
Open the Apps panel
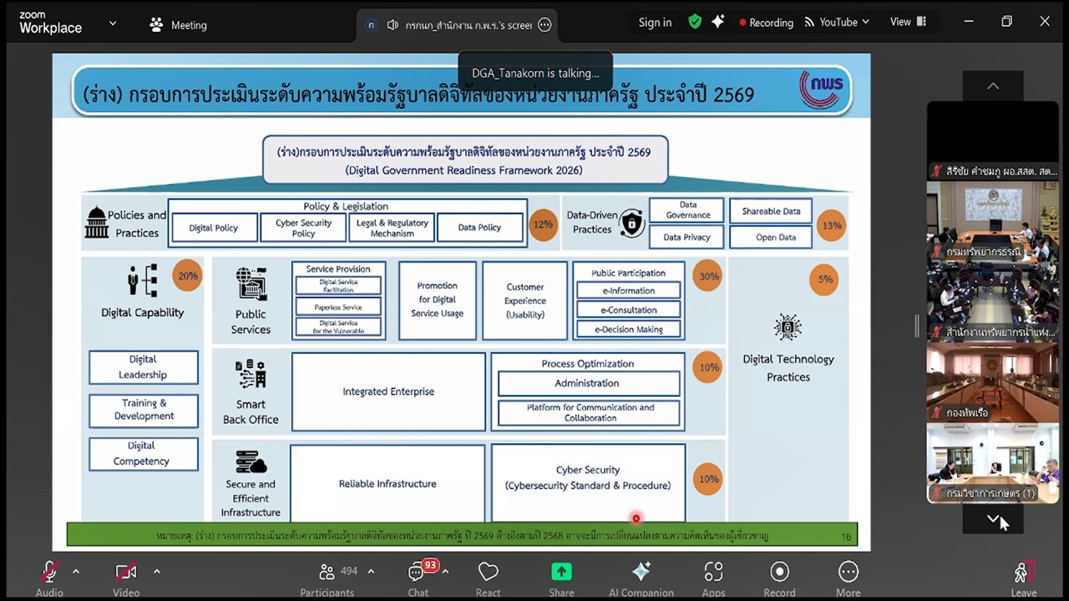(x=713, y=578)
